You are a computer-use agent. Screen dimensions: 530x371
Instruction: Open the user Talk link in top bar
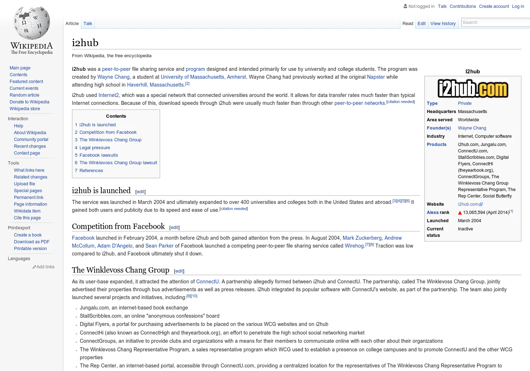442,6
